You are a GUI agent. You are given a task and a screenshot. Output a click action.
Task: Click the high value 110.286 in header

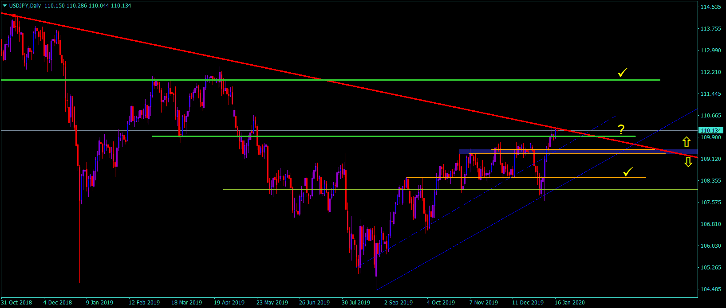(76, 6)
